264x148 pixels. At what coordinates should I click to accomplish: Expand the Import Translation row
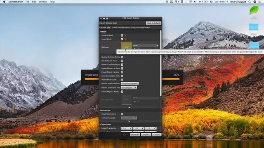click(x=100, y=128)
